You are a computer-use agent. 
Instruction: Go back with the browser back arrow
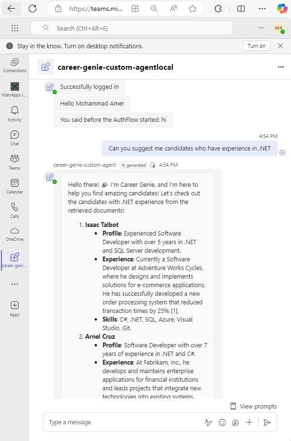pyautogui.click(x=11, y=9)
